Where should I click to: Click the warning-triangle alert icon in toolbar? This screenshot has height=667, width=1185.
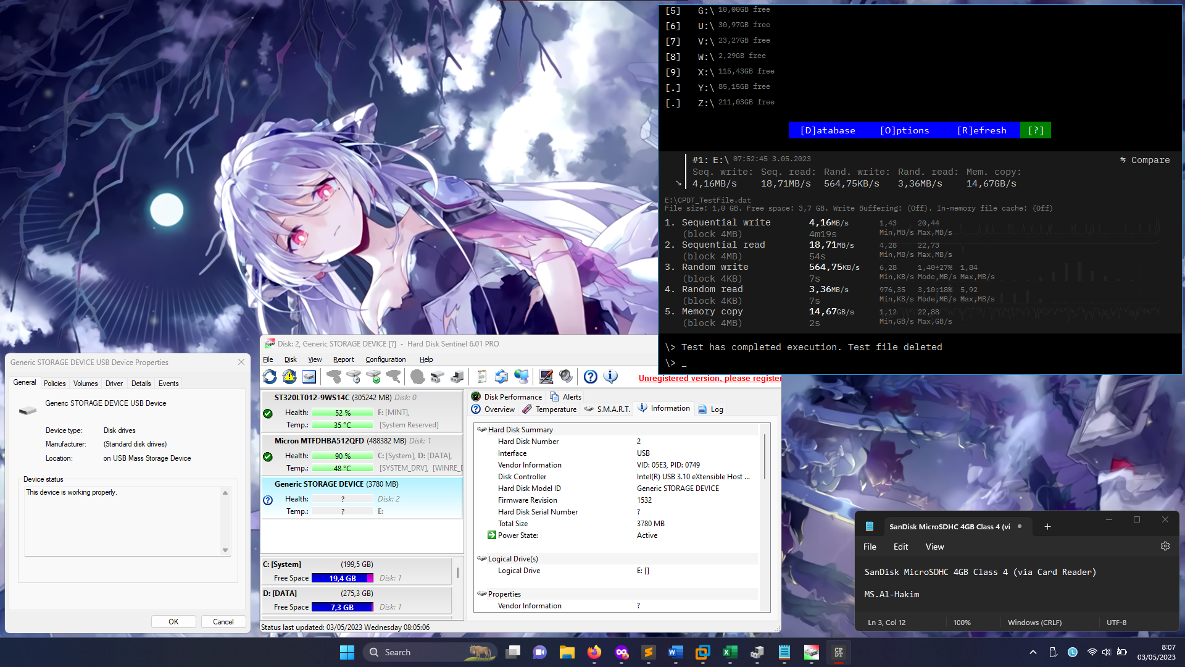[289, 377]
